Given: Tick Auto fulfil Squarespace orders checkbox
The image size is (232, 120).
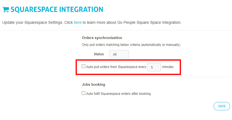Looking at the screenshot, I should 84,93.
